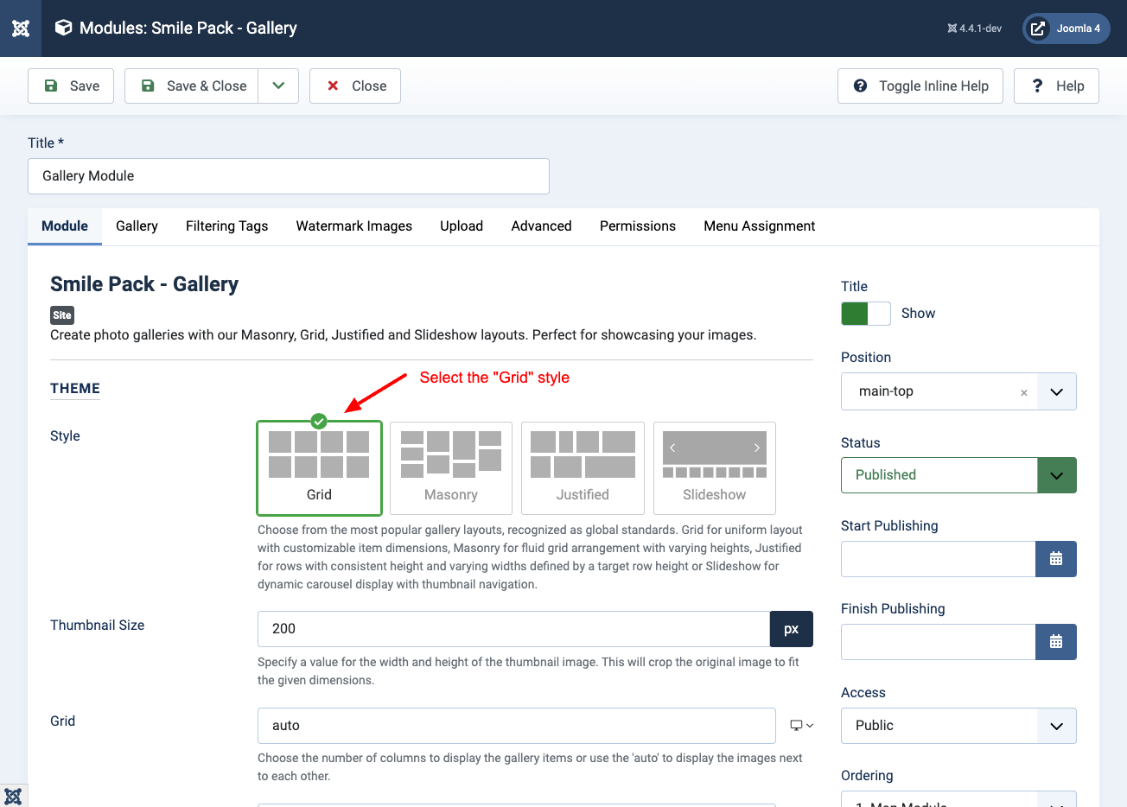The width and height of the screenshot is (1127, 807).
Task: Click the calendar icon for Start Publishing
Action: point(1056,559)
